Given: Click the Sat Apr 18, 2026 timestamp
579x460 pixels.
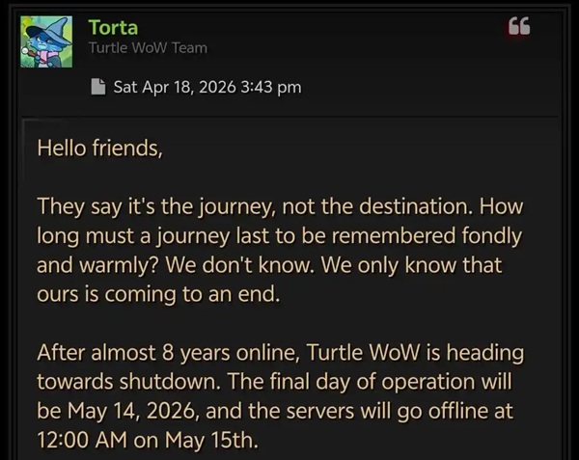Looking at the screenshot, I should click(207, 88).
